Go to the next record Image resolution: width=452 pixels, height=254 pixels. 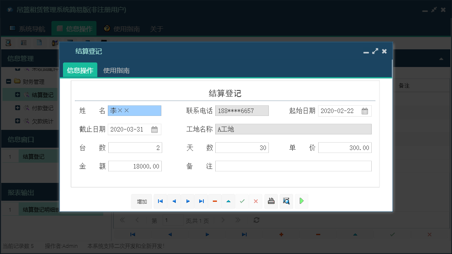pyautogui.click(x=187, y=201)
